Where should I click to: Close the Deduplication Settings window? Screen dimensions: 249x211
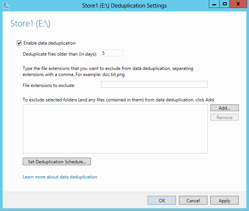[238, 4]
